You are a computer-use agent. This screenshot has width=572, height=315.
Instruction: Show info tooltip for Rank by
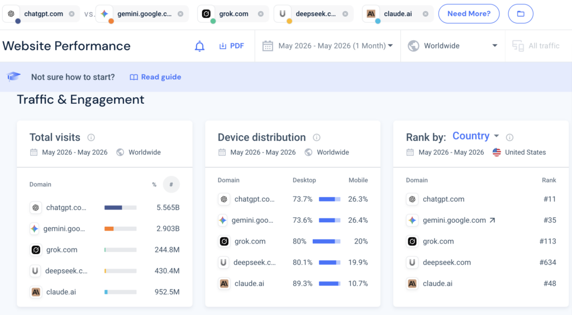[x=509, y=137]
